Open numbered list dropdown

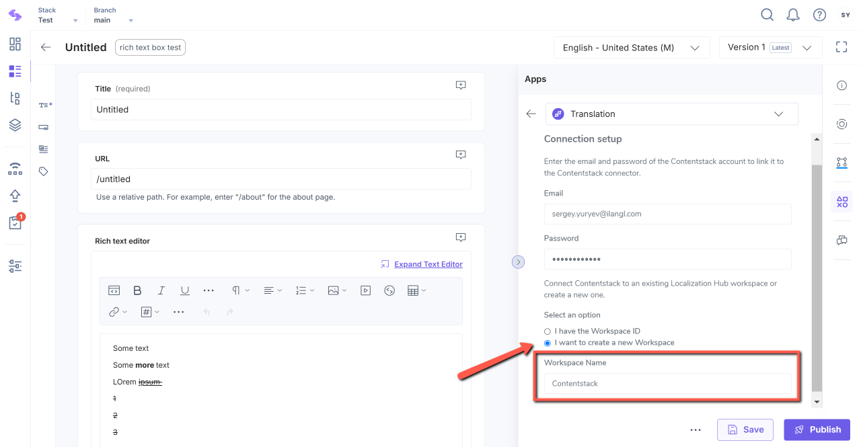[305, 290]
